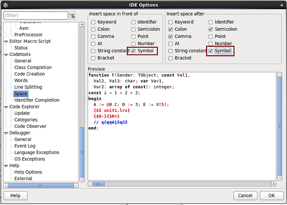The height and width of the screenshot is (205, 287).
Task: Open External help options
Action: tap(23, 179)
